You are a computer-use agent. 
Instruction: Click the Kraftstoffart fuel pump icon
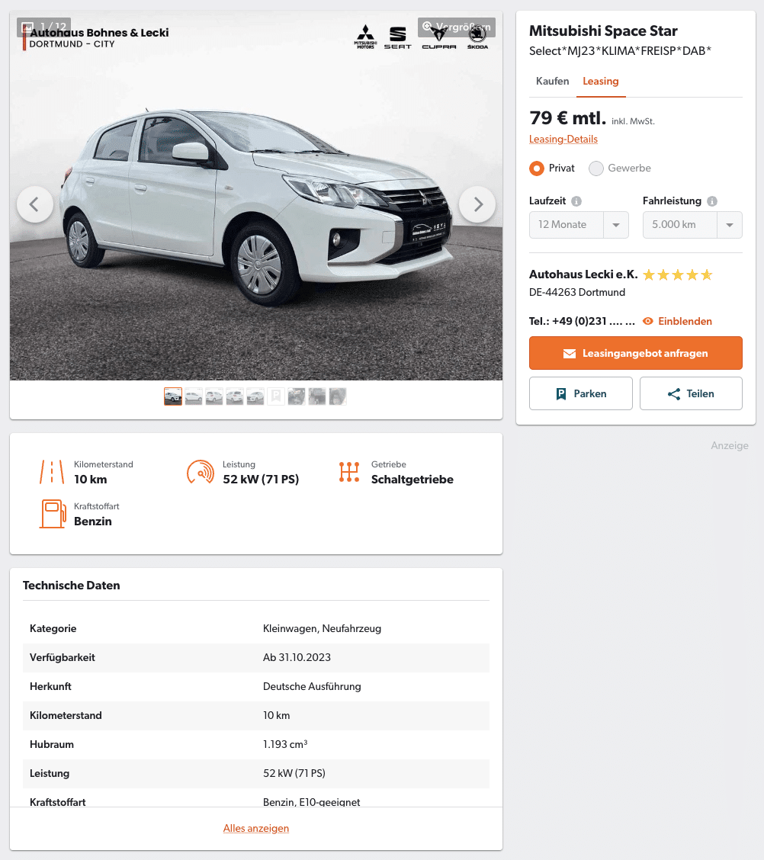53,514
